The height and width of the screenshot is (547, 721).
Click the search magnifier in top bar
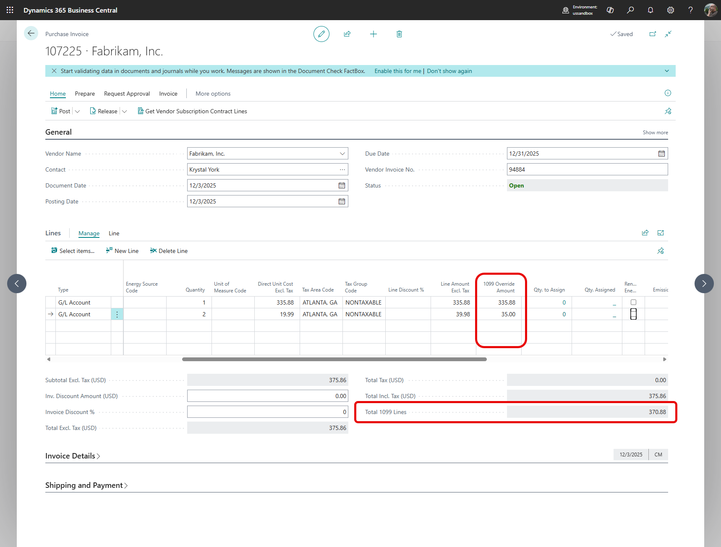point(630,10)
